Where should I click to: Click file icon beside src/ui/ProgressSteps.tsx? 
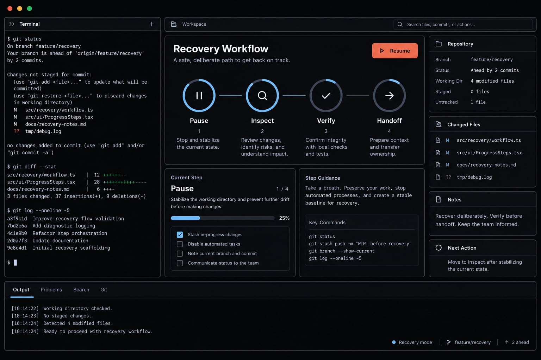tap(438, 153)
